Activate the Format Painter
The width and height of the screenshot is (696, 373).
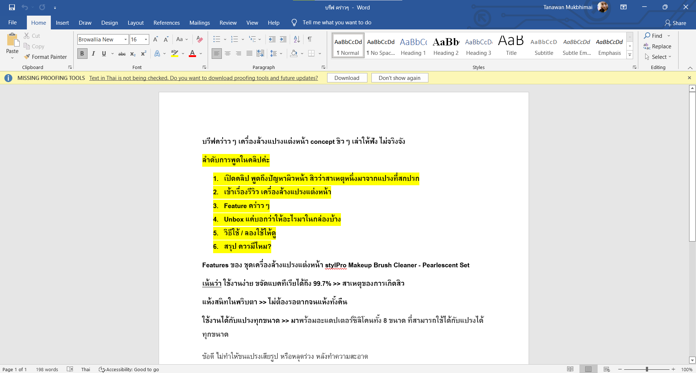coord(45,57)
